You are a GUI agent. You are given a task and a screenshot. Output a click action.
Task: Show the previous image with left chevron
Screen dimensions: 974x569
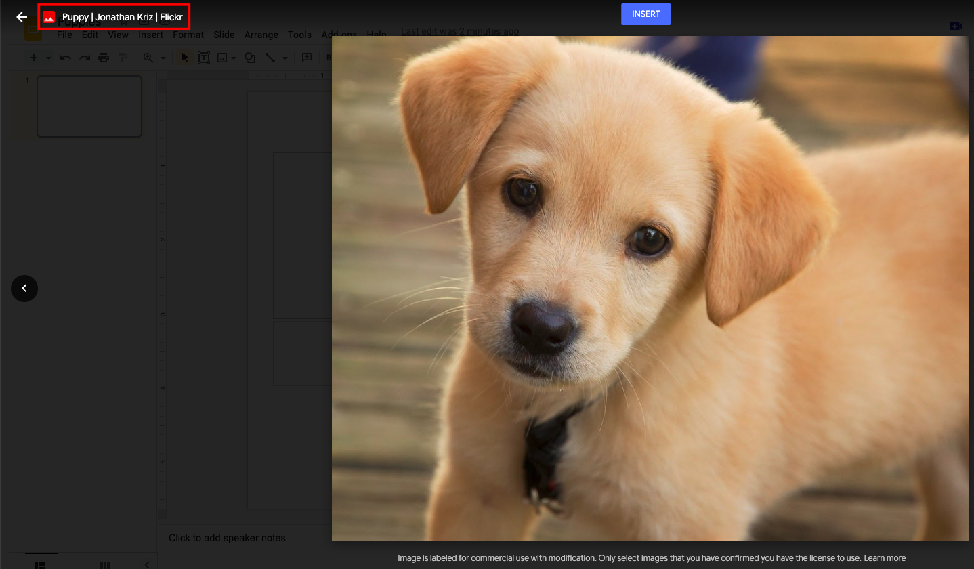point(24,289)
